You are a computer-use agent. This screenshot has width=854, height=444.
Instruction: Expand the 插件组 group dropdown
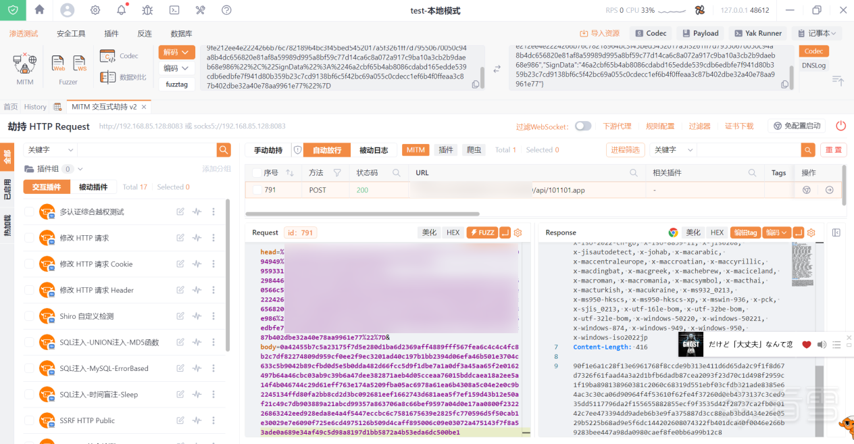click(80, 169)
